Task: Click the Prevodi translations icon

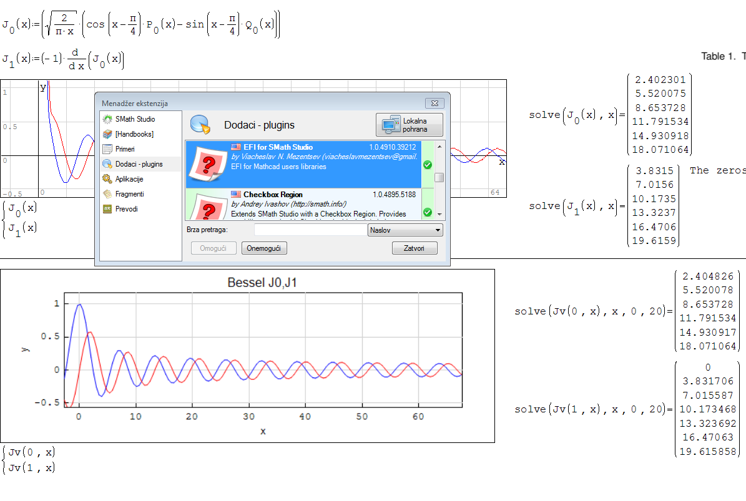Action: coord(107,209)
